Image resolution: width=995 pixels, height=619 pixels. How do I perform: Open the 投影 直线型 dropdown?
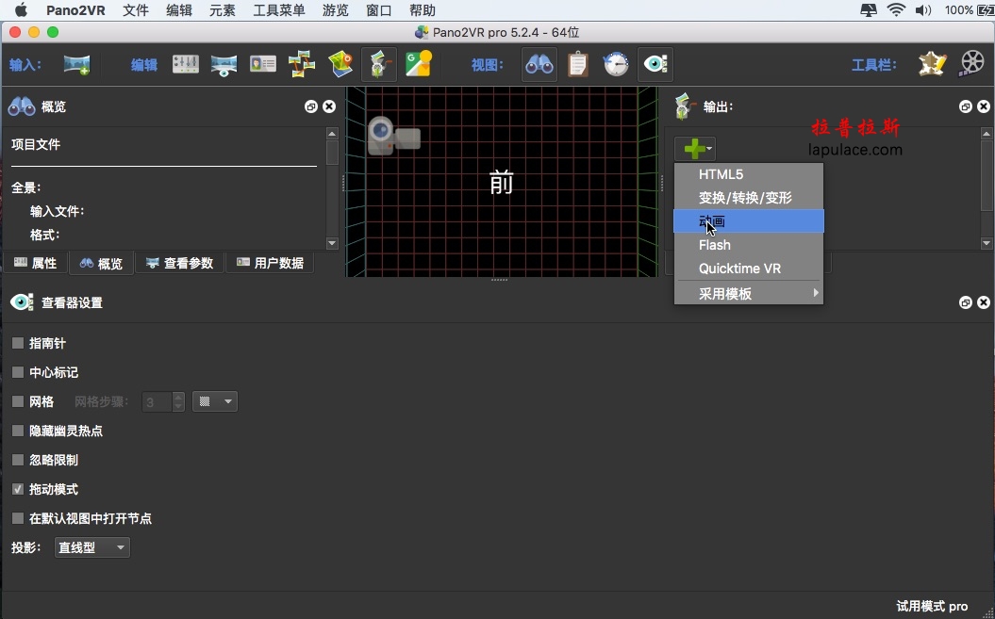tap(92, 547)
